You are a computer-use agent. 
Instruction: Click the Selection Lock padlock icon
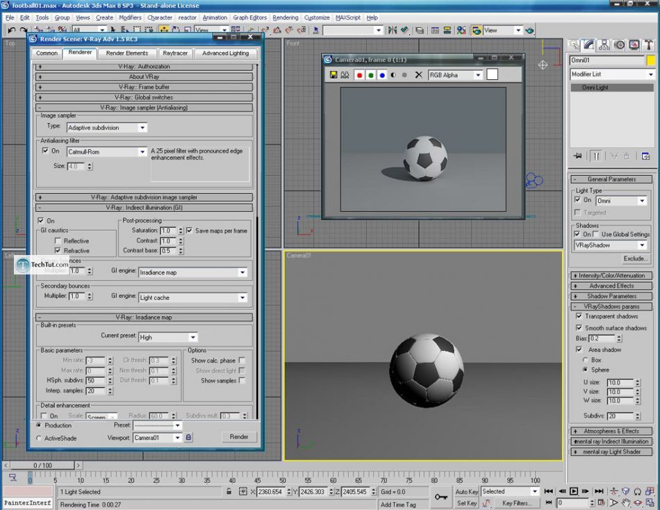[229, 491]
